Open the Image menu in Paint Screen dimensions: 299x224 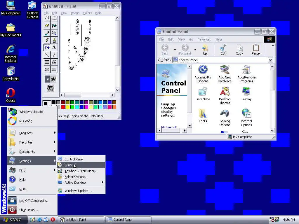[x=75, y=13]
